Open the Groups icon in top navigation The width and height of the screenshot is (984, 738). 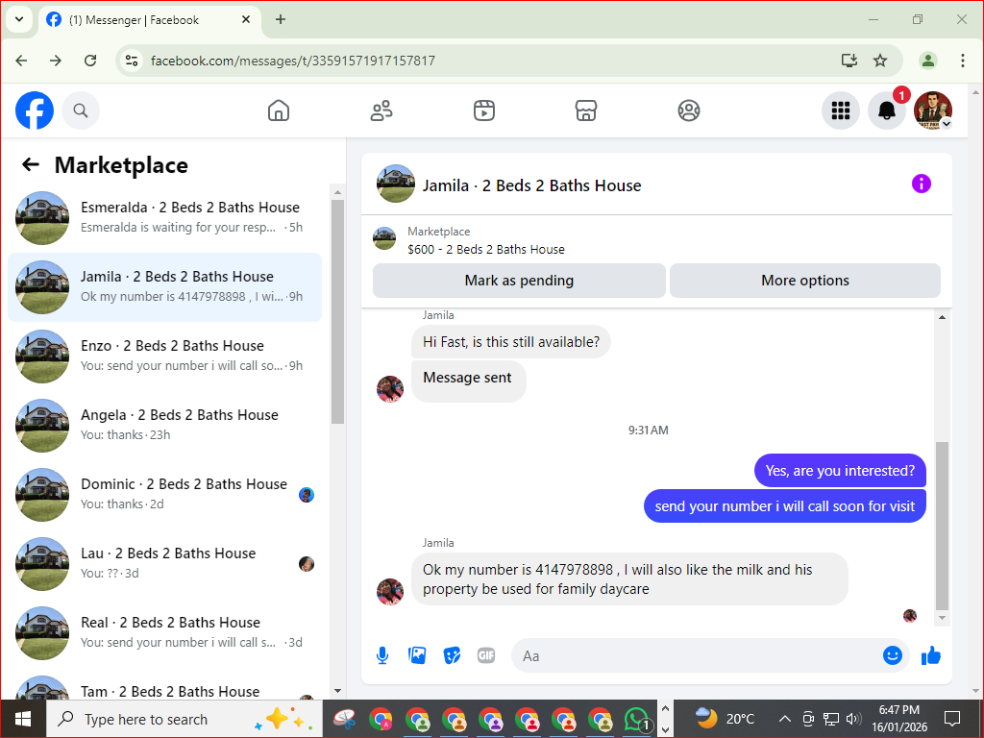[689, 111]
